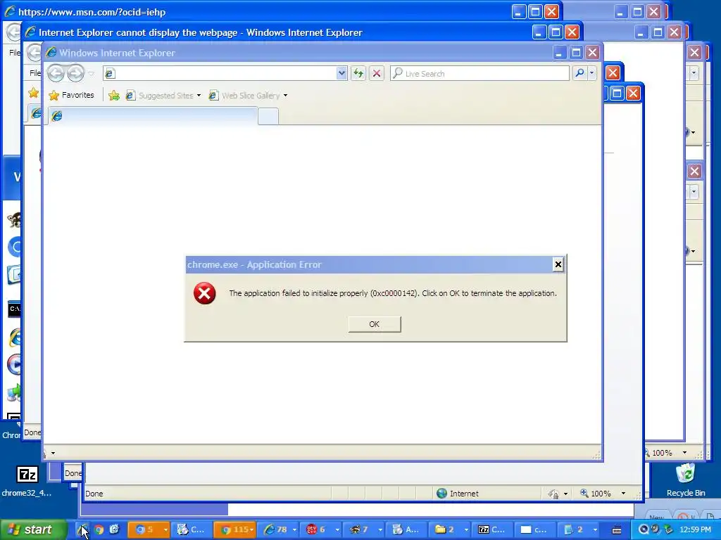Click the Windows Start button
Image resolution: width=721 pixels, height=540 pixels.
[32, 530]
